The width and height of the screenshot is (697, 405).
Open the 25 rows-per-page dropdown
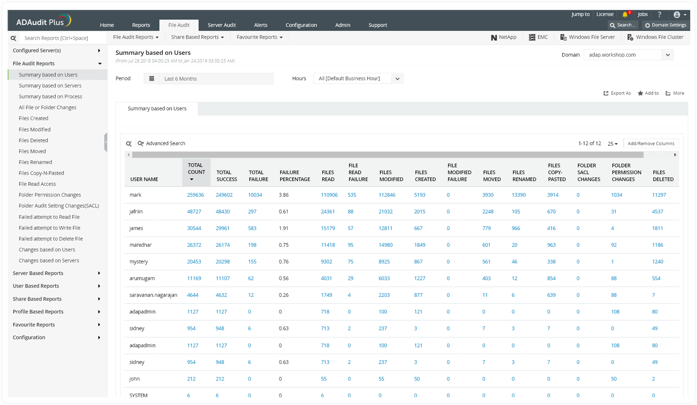(612, 144)
